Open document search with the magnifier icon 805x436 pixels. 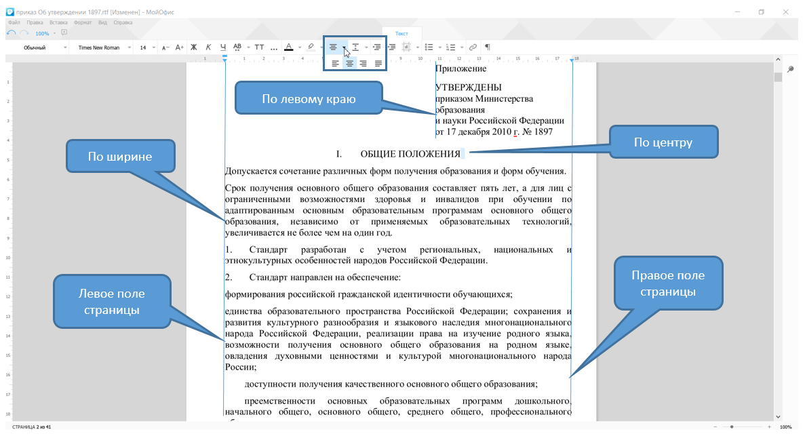789,68
